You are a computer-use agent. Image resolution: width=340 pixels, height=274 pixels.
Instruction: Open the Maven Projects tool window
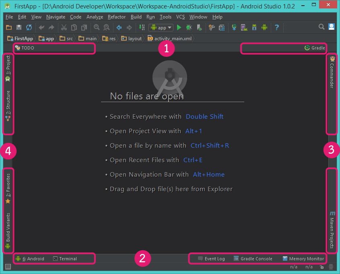(332, 230)
